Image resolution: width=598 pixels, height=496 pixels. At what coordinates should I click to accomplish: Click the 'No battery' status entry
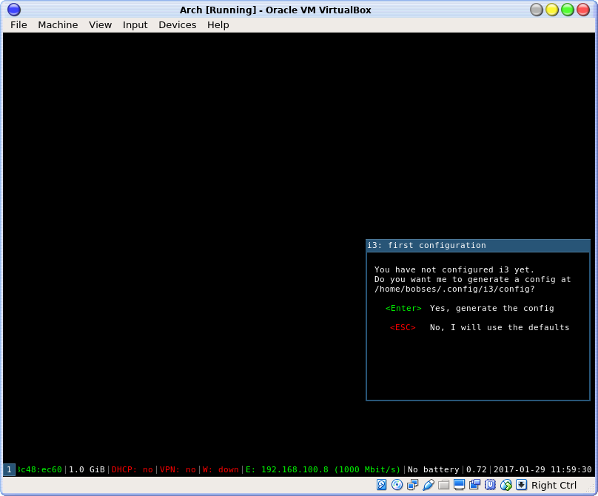coord(434,469)
